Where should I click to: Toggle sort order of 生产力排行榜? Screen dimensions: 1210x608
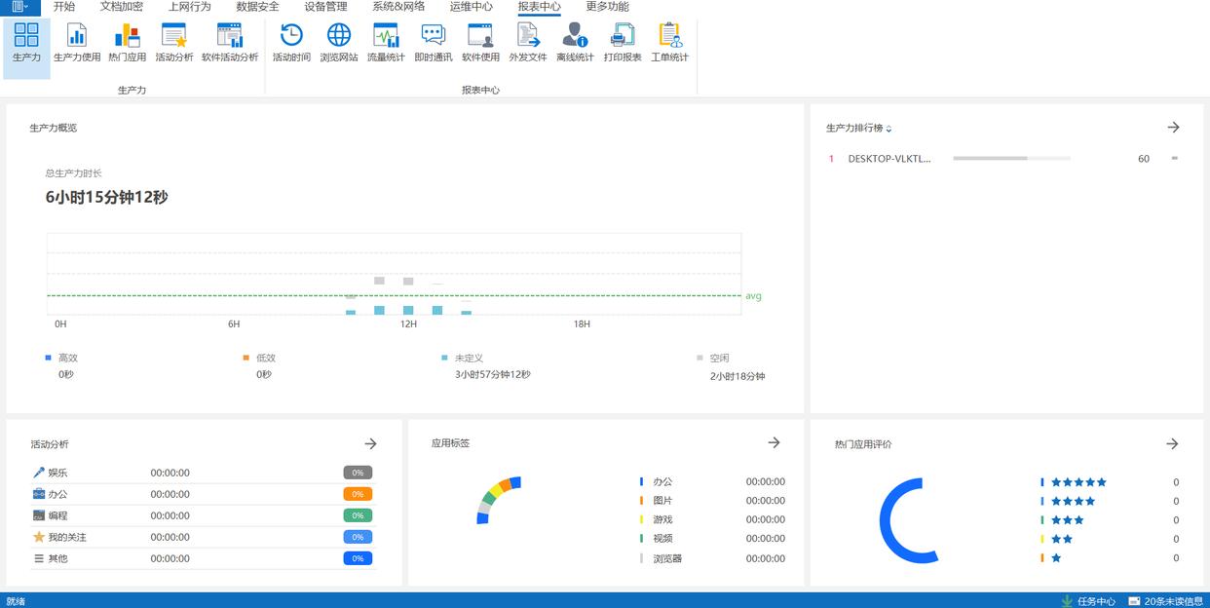tap(889, 129)
